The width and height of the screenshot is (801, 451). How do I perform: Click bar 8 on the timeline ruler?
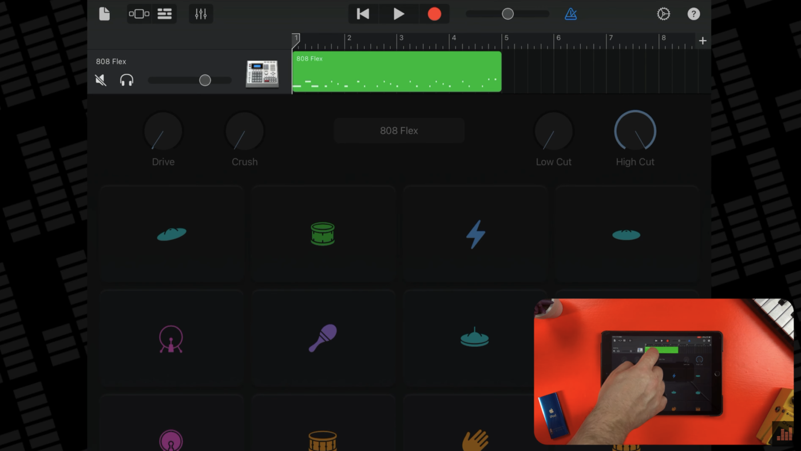pos(663,38)
